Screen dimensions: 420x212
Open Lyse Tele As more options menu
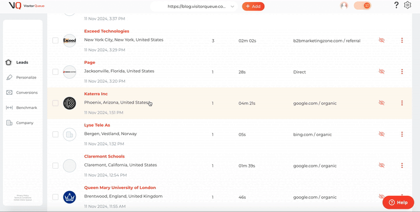point(402,134)
